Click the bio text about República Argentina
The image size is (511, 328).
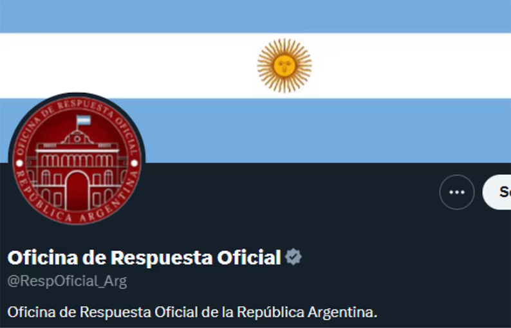pos(192,312)
